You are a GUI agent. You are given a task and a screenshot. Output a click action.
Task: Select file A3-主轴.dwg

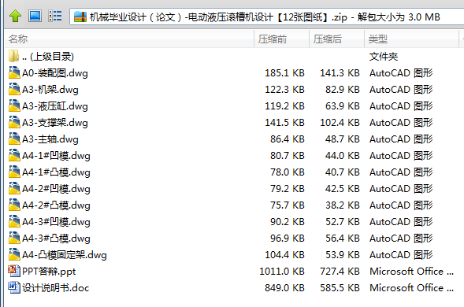[50, 139]
